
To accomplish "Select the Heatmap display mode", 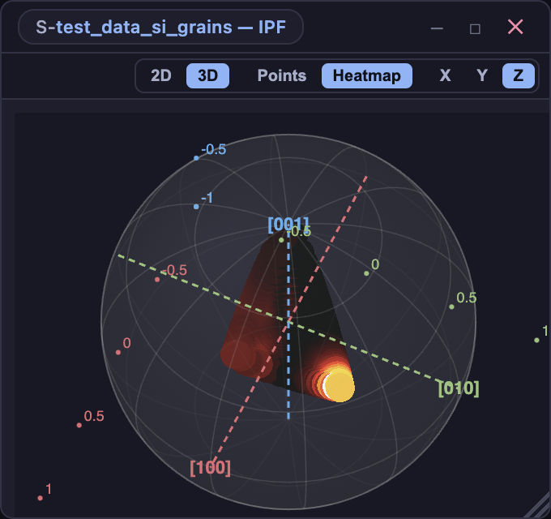I will pos(367,75).
